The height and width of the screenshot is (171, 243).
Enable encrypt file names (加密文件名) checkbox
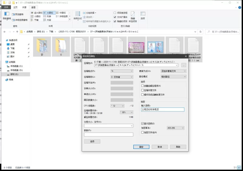142,132
